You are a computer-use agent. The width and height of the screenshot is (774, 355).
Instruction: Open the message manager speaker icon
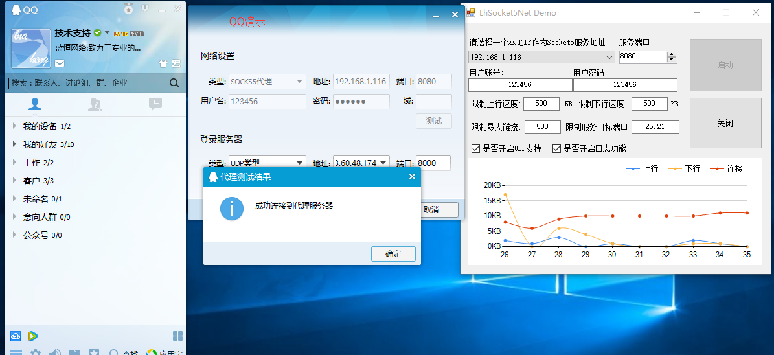55,352
